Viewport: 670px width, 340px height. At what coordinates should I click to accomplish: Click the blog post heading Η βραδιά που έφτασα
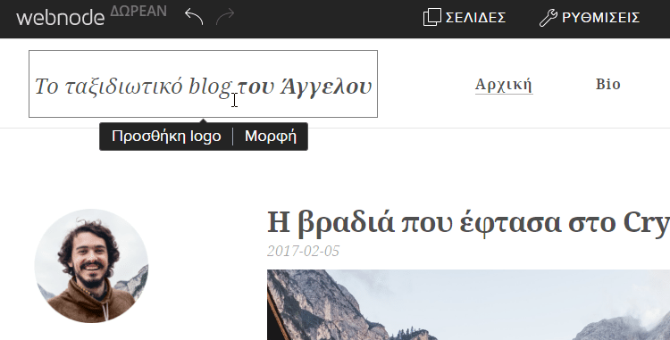pyautogui.click(x=468, y=223)
